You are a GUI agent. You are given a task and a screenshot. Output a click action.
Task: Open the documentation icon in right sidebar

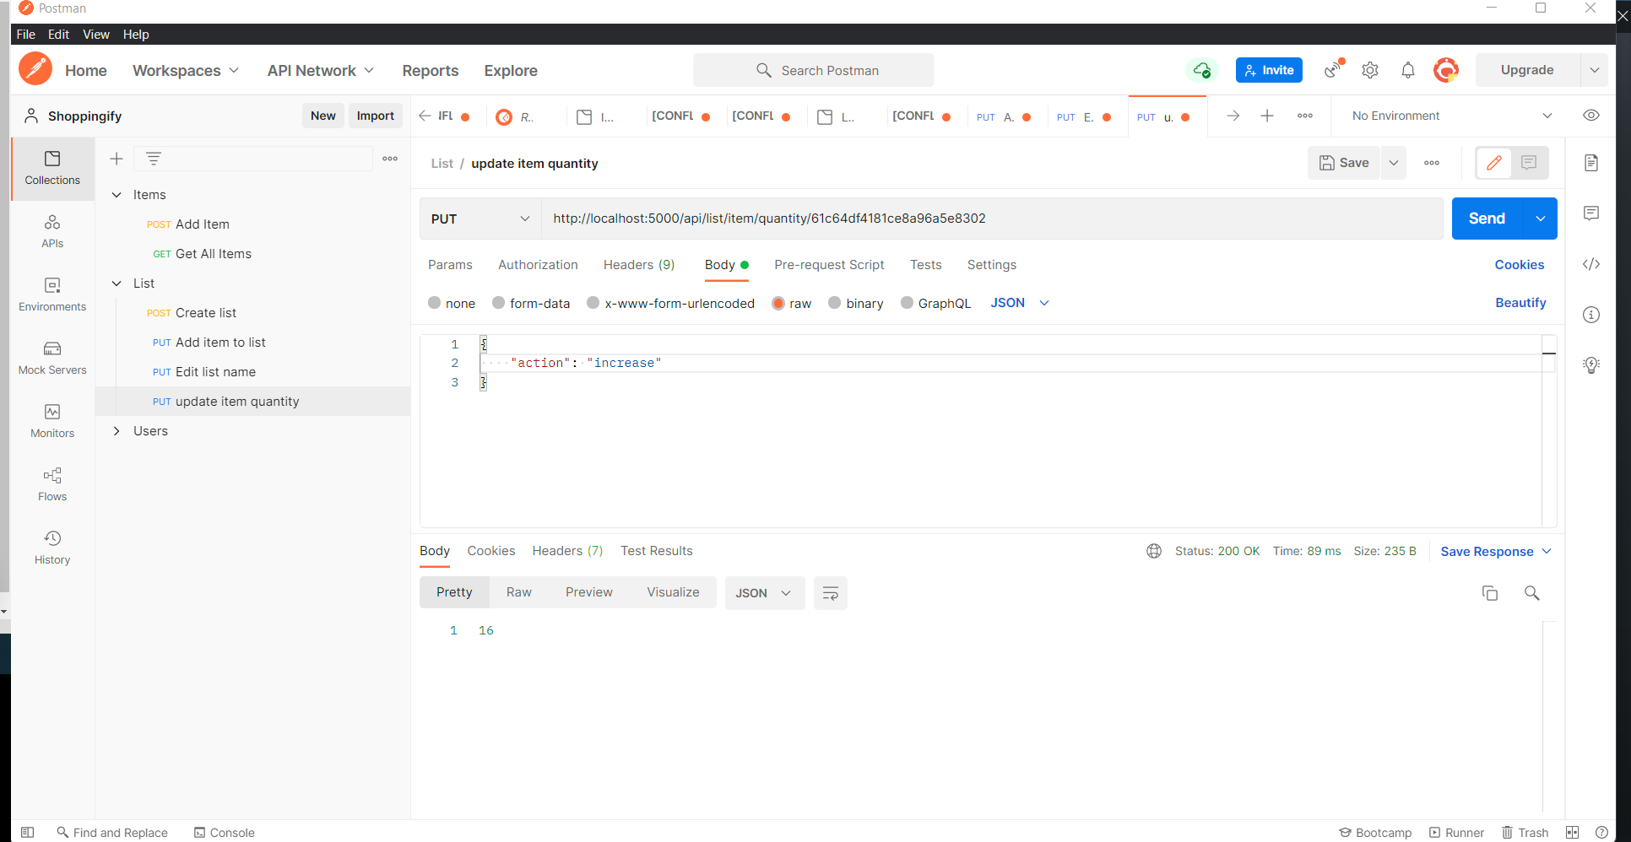coord(1591,163)
